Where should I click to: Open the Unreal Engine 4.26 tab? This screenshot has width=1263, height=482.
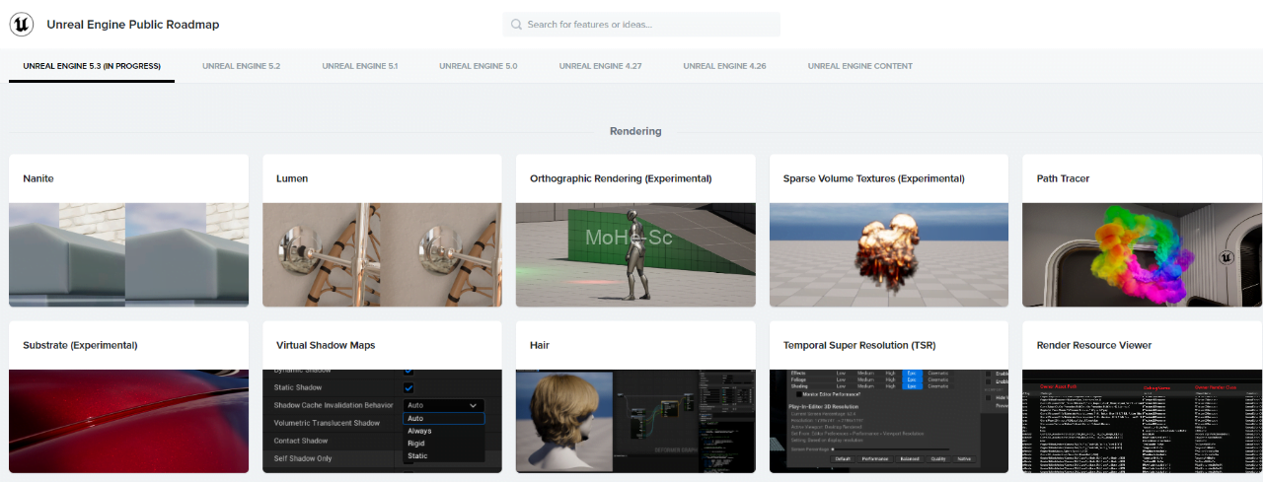[x=724, y=66]
